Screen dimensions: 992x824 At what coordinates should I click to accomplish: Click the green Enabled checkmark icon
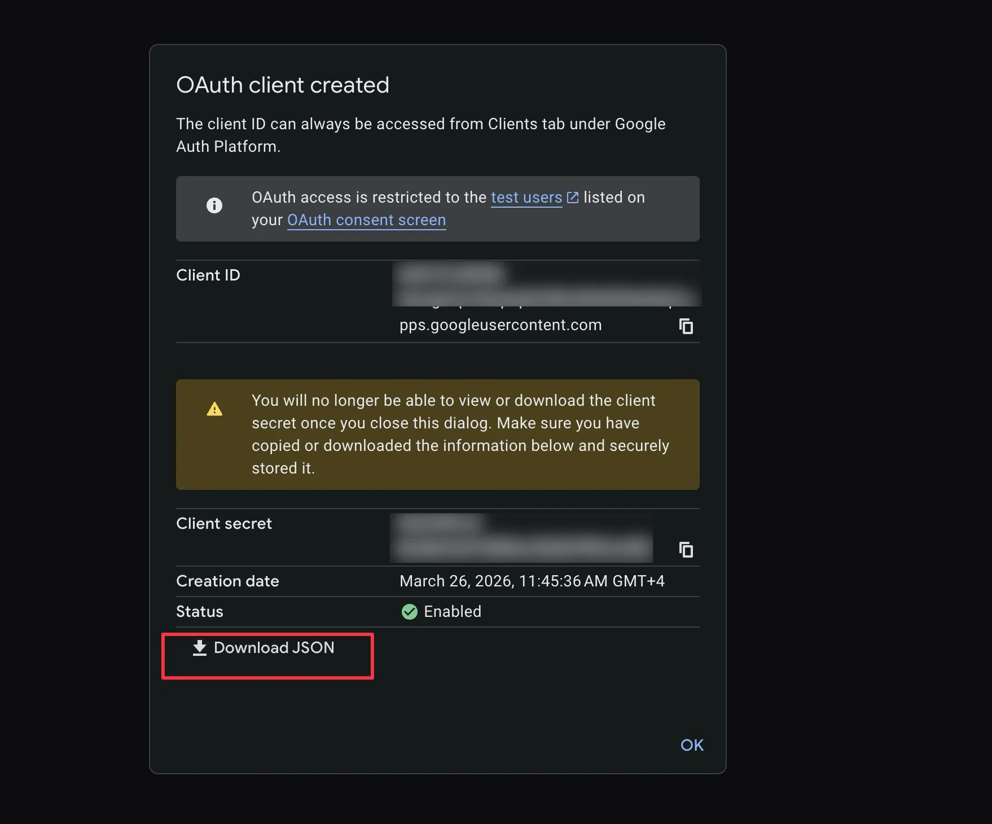tap(410, 612)
